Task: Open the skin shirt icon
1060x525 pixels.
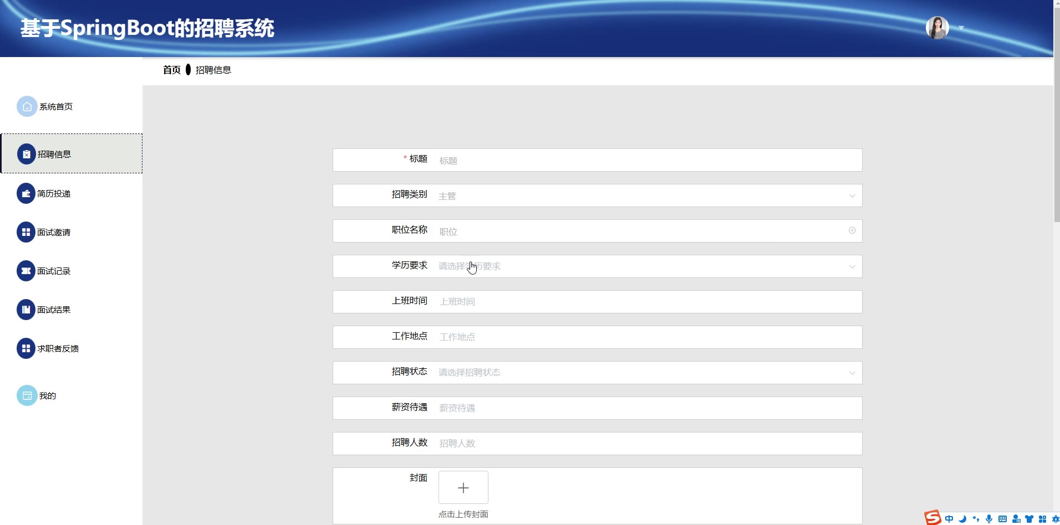Action: [1030, 519]
